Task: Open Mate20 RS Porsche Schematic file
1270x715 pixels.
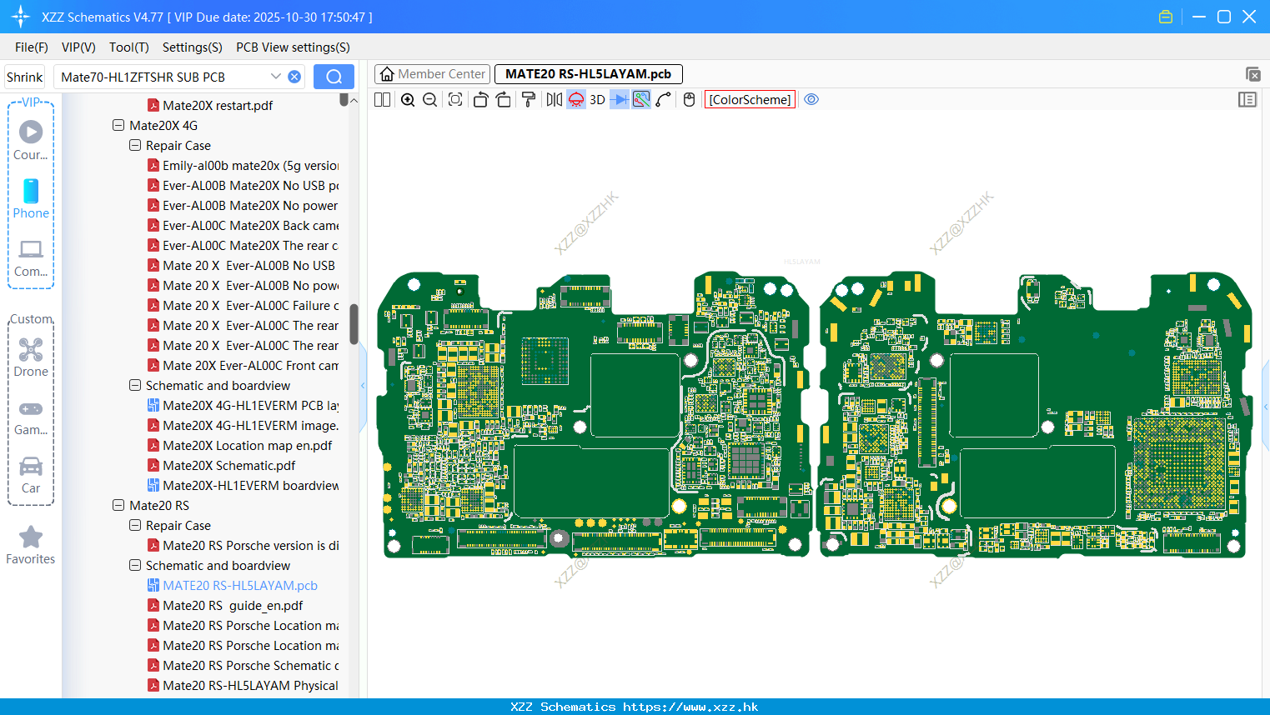Action: (243, 666)
